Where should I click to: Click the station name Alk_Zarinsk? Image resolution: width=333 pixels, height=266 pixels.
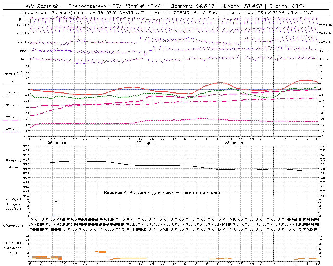(x=42, y=6)
